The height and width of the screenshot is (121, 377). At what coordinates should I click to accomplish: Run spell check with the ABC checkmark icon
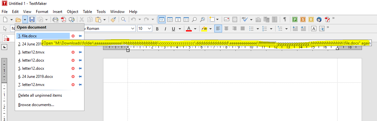coord(245,19)
